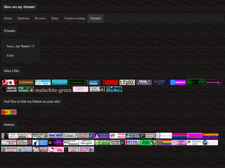225x168 pixels.
Task: Click the HTML Learn it today badge
Action: (133, 143)
